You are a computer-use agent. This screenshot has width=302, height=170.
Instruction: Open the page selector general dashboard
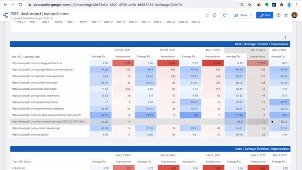click(x=31, y=18)
